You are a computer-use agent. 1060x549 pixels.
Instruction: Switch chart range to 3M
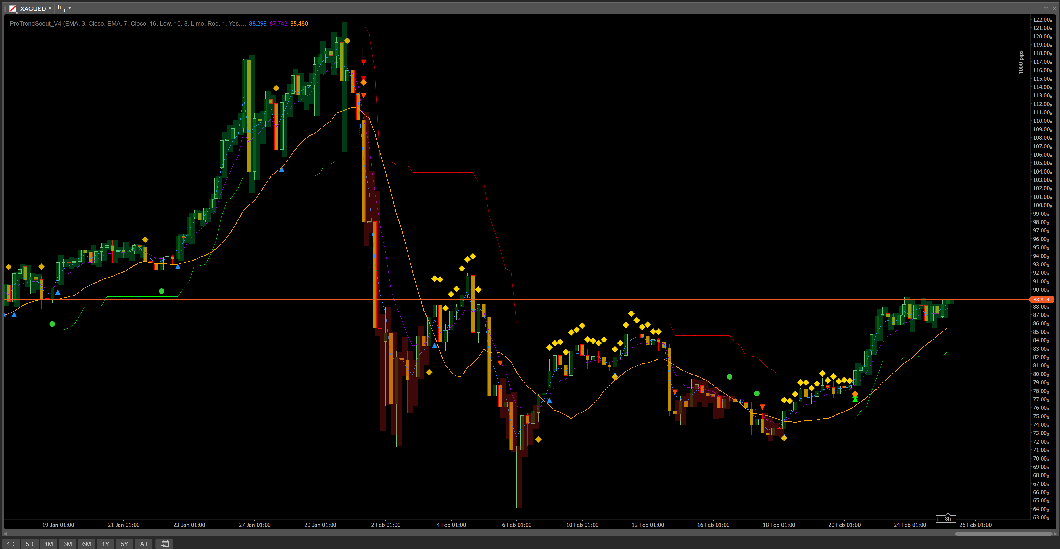point(68,544)
